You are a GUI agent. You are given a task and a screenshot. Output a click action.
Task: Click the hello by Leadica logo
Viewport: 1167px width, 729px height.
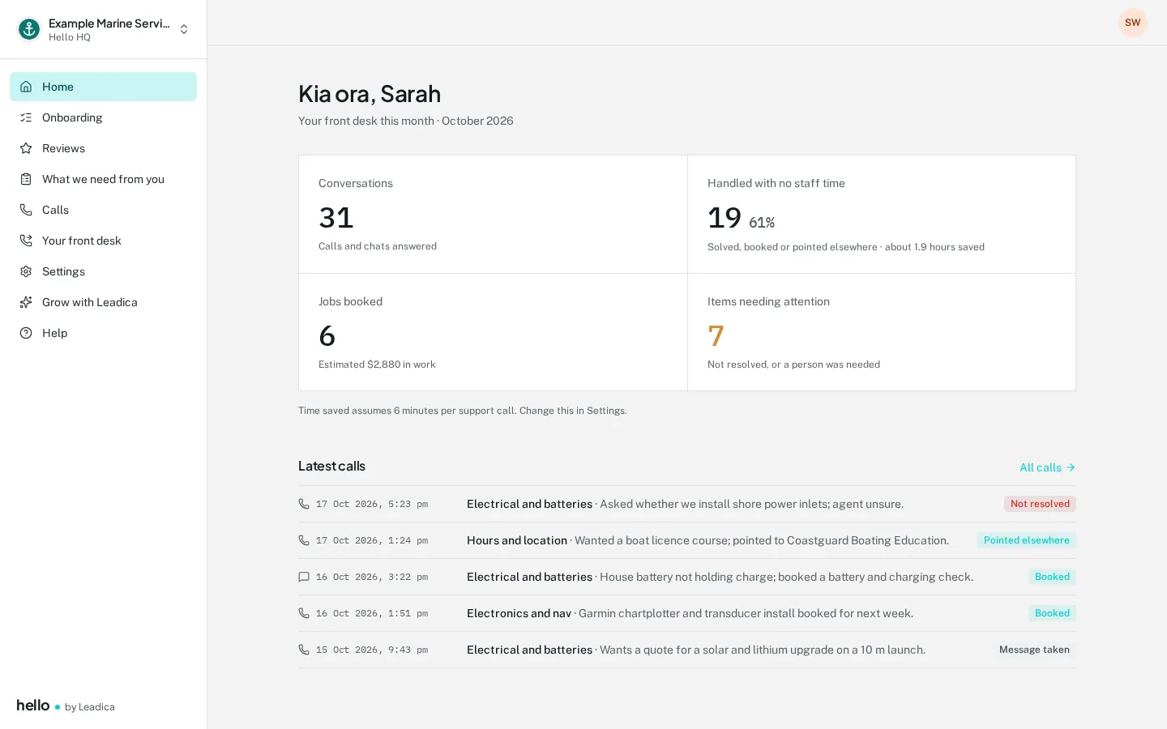(66, 706)
